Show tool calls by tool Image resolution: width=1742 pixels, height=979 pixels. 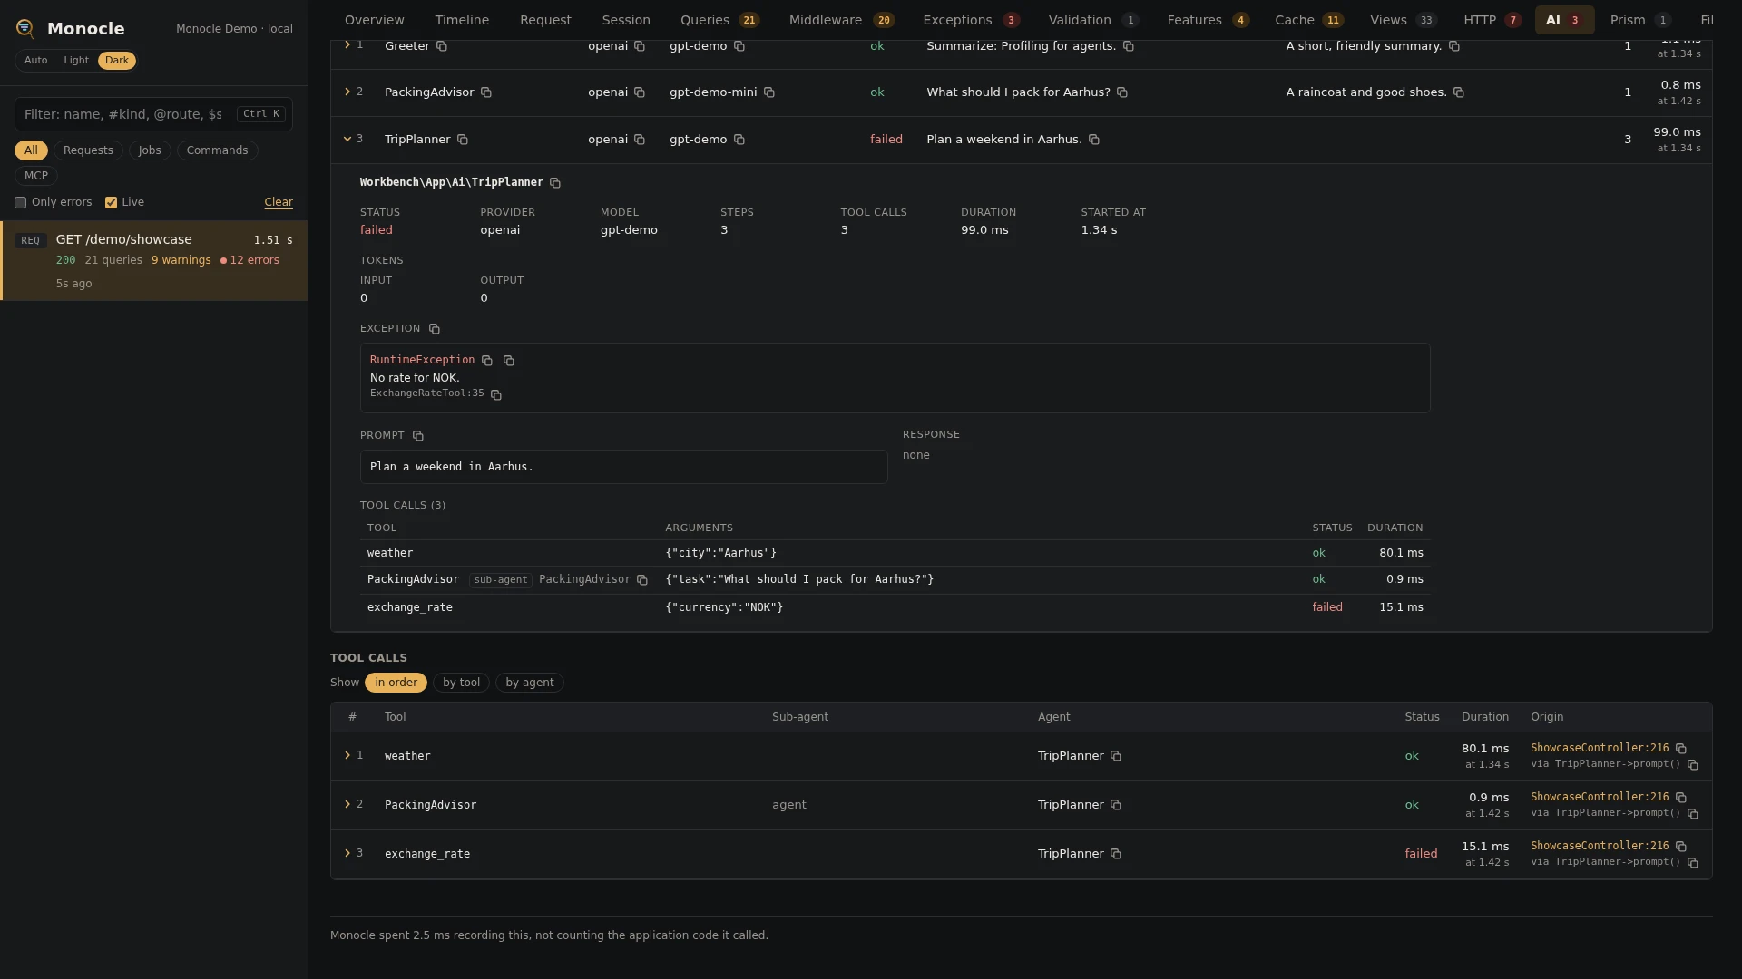pyautogui.click(x=461, y=683)
